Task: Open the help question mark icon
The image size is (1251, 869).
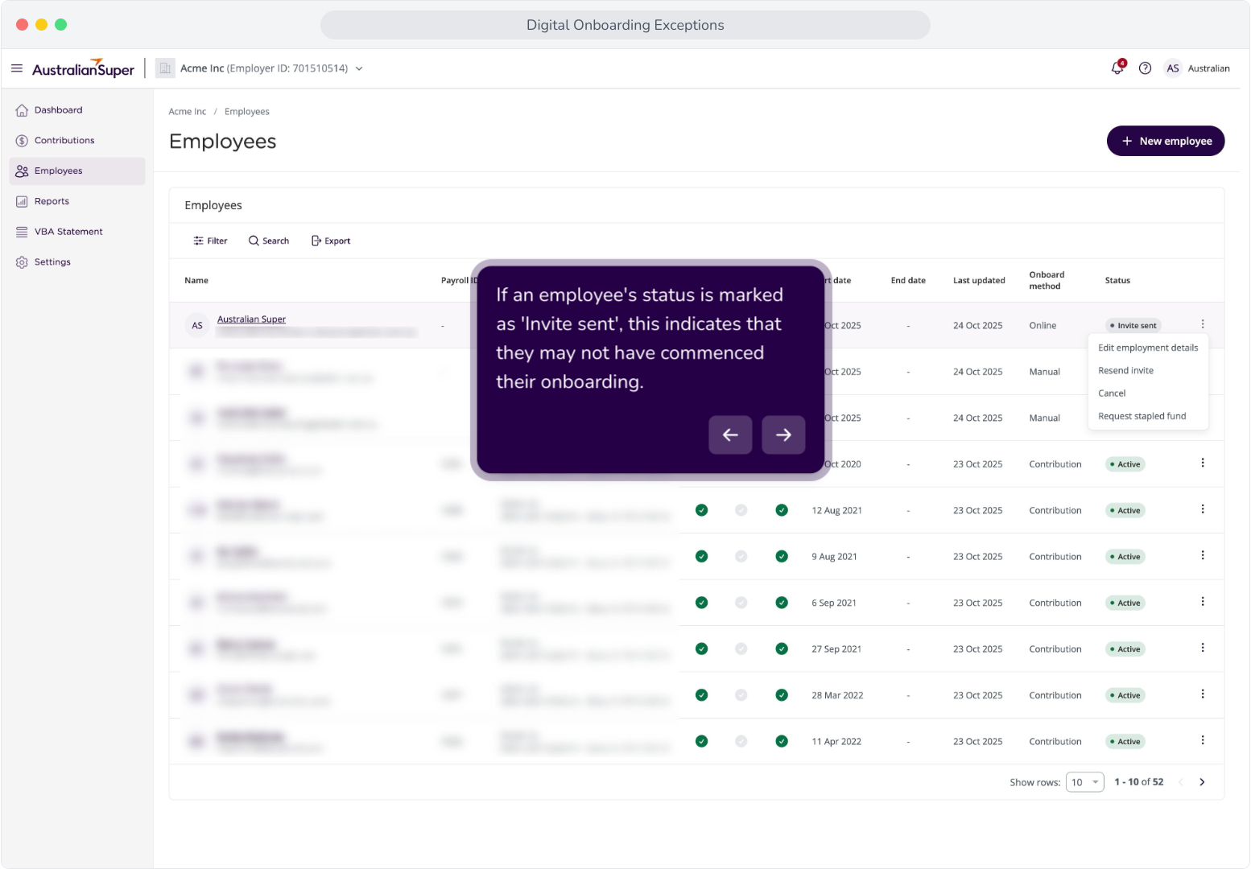Action: (x=1145, y=68)
